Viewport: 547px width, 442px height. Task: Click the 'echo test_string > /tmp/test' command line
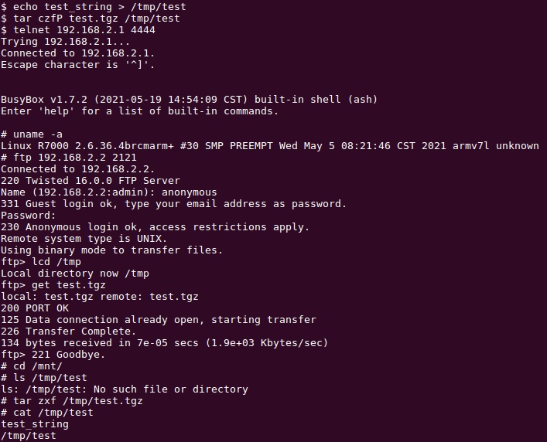coord(94,7)
